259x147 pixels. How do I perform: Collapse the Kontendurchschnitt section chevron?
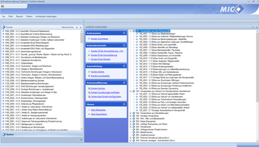click(x=124, y=45)
